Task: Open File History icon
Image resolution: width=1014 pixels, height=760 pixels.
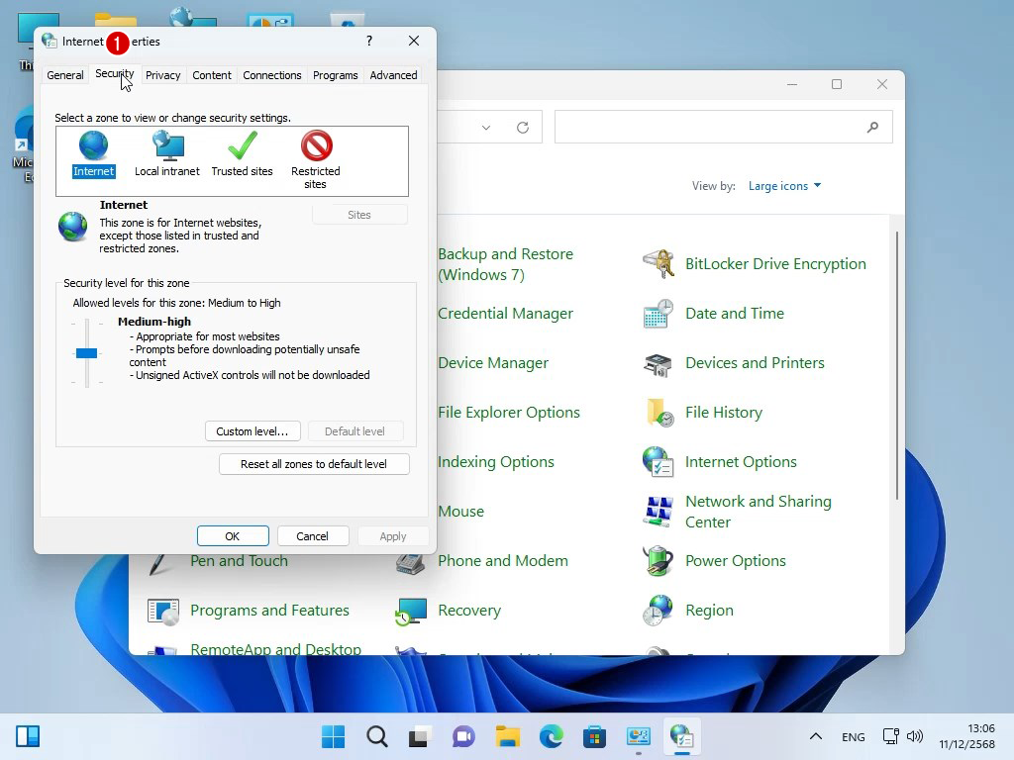Action: coord(658,413)
